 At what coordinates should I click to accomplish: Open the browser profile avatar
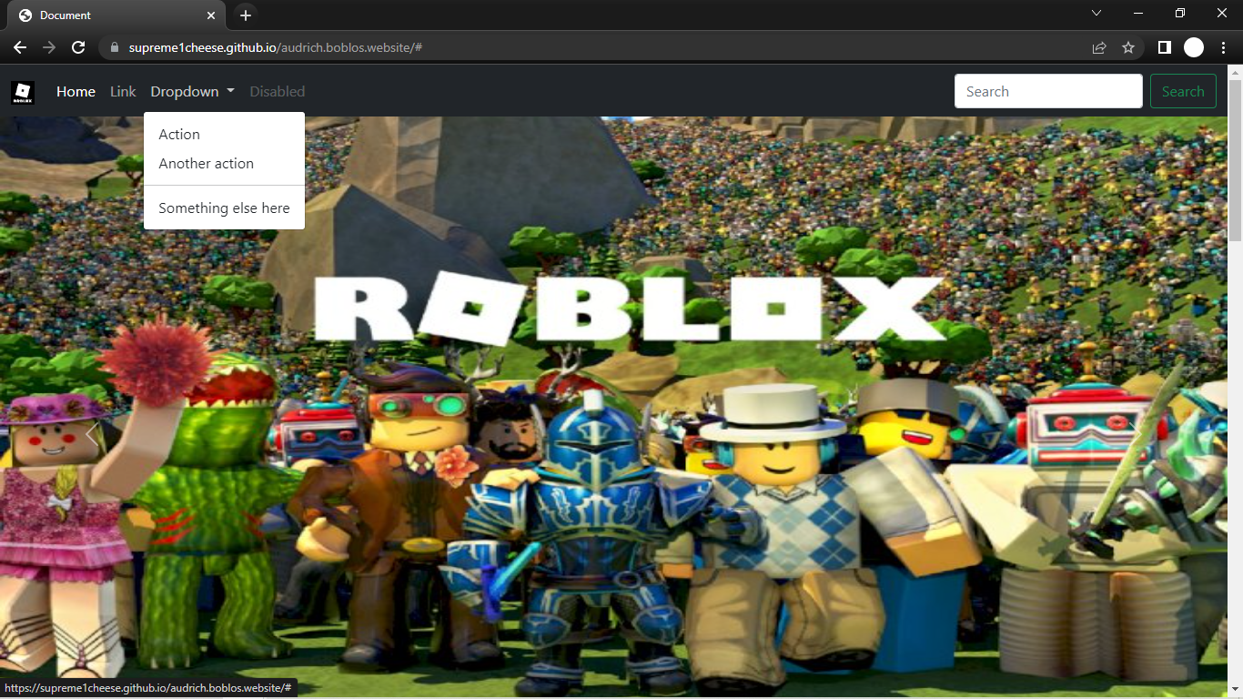coord(1194,47)
